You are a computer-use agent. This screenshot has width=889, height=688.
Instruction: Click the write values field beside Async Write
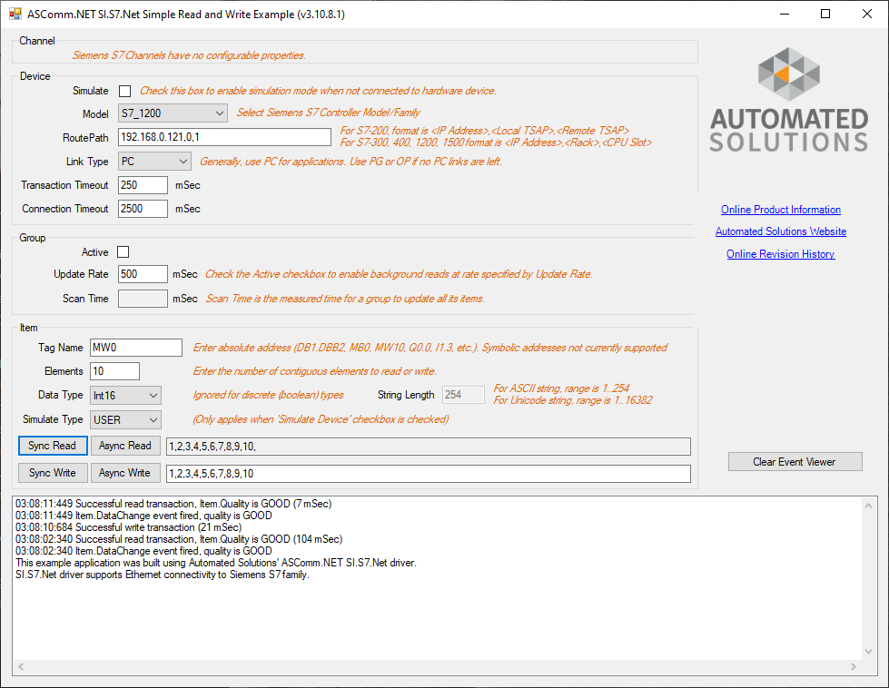429,474
